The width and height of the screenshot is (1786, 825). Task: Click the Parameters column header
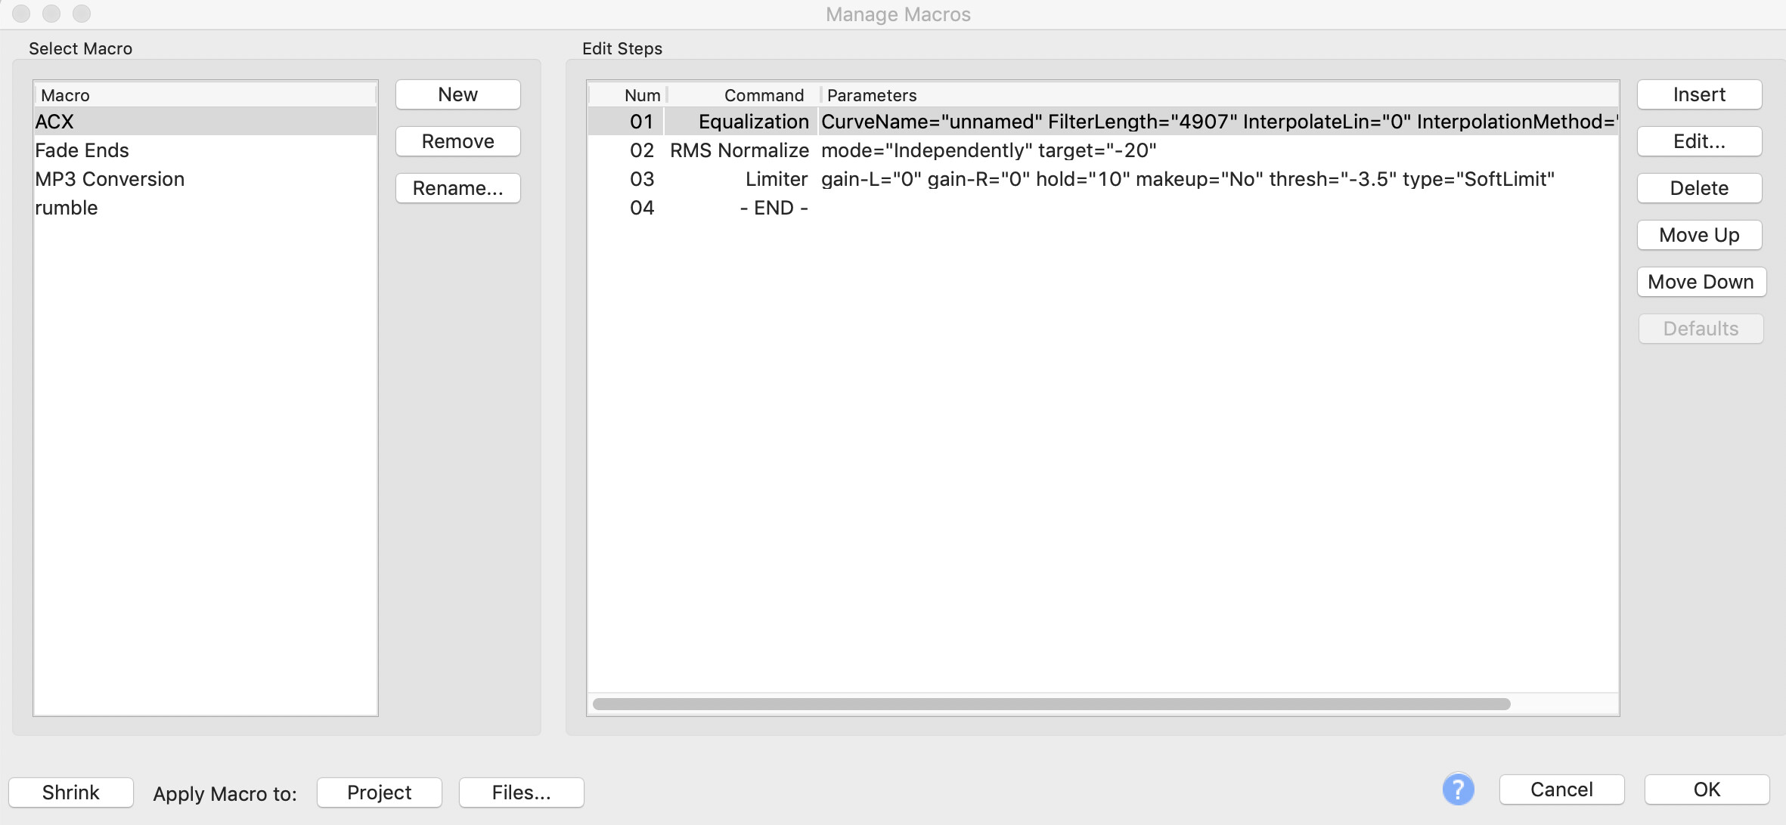[x=871, y=95]
